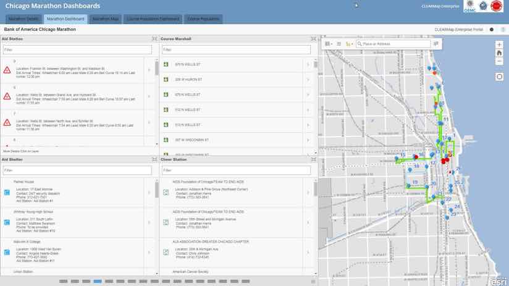Click the mile 19 marker on map
Screen dimensions: 509x286
coord(415,182)
